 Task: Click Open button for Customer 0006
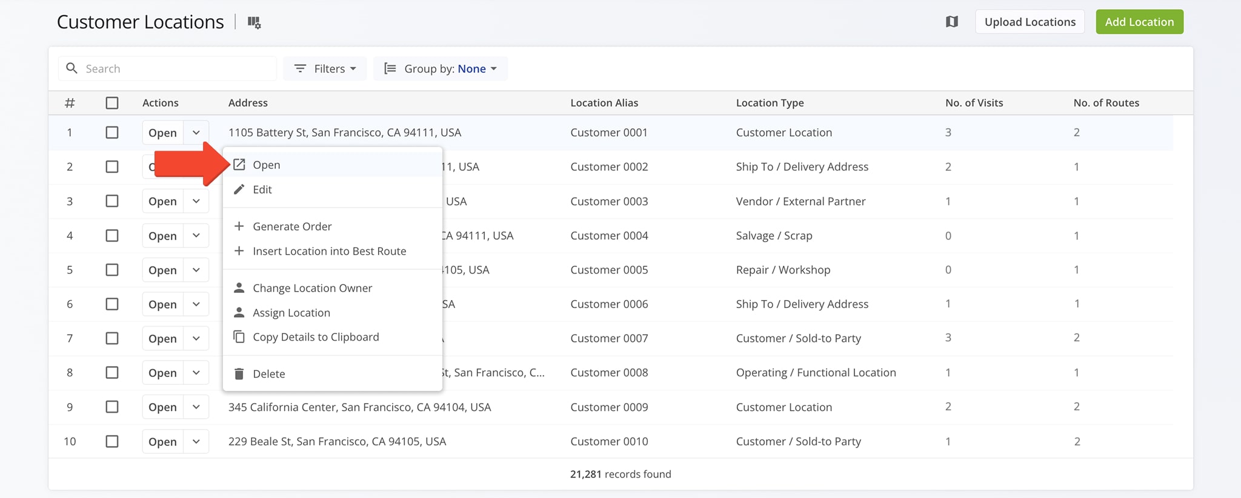tap(163, 304)
